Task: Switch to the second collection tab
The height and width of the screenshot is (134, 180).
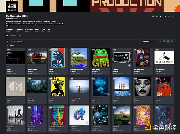Action: click(x=14, y=35)
